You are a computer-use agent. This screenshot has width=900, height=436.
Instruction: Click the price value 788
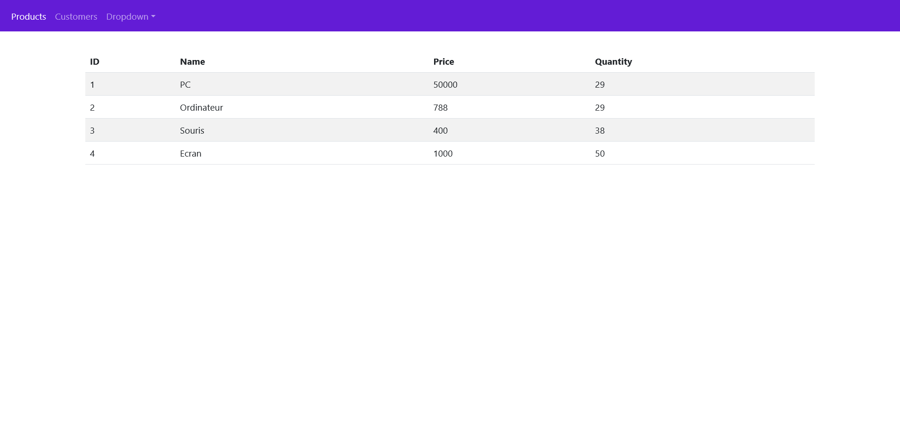pos(440,107)
